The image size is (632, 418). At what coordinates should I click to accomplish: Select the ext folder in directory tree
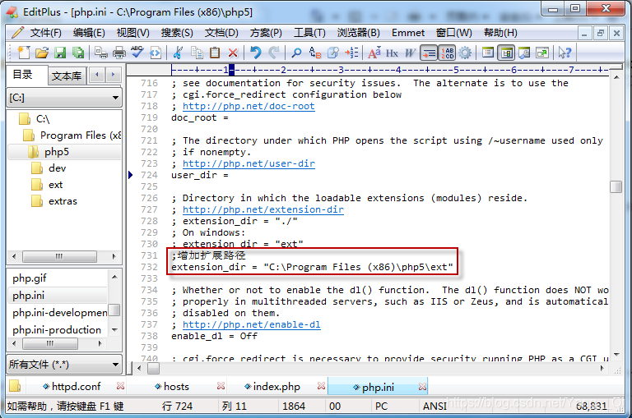(55, 185)
